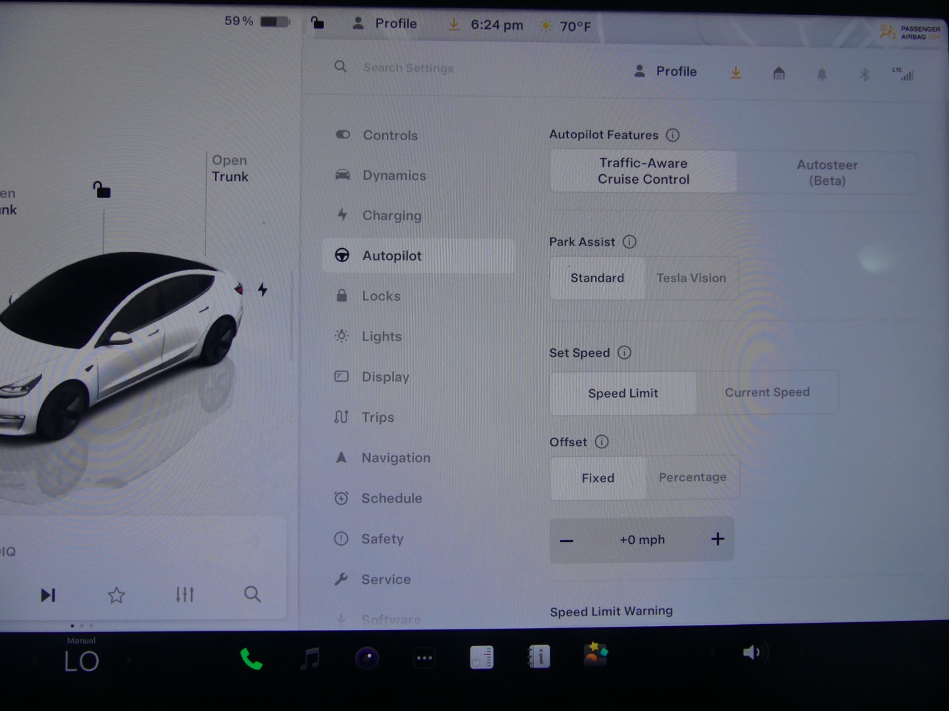Select Locks in settings menu
The image size is (949, 711).
tap(381, 296)
